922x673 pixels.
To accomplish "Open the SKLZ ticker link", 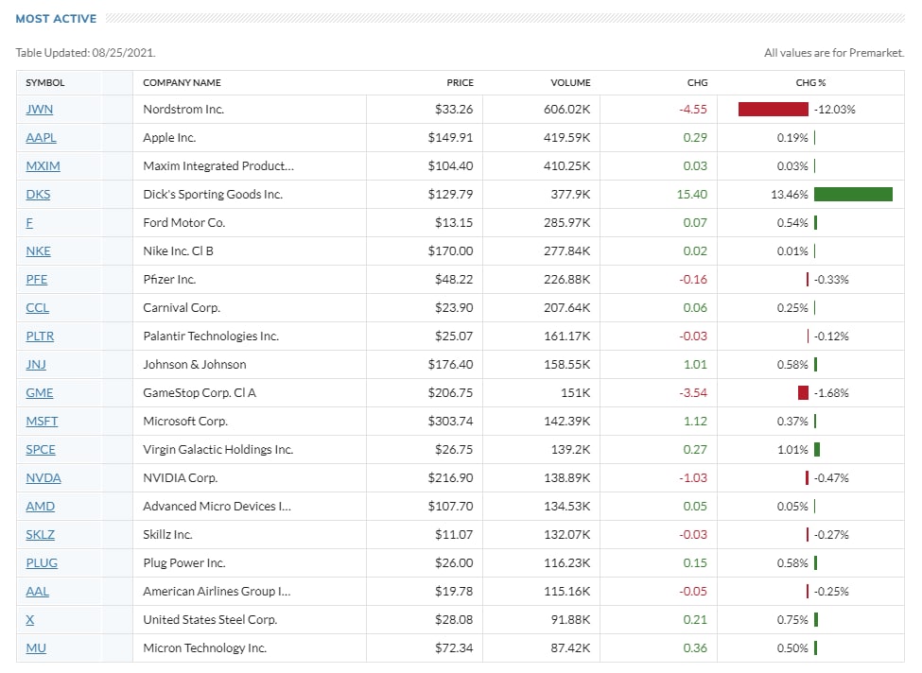I will coord(40,534).
